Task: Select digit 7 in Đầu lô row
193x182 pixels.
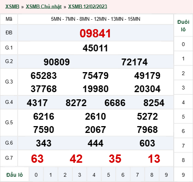Action: 137,175
